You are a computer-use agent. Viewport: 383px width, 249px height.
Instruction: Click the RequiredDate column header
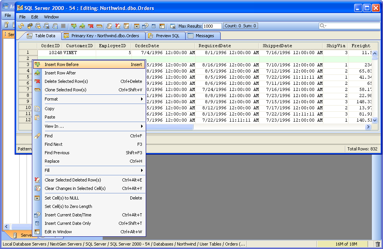227,46
